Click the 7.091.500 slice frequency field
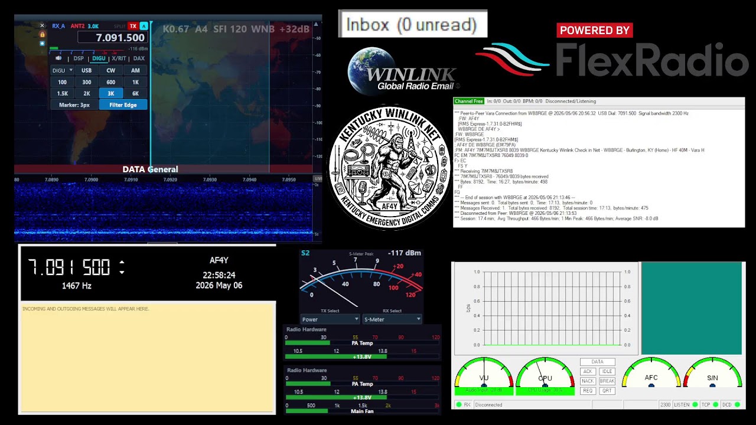This screenshot has width=756, height=425. coord(112,38)
